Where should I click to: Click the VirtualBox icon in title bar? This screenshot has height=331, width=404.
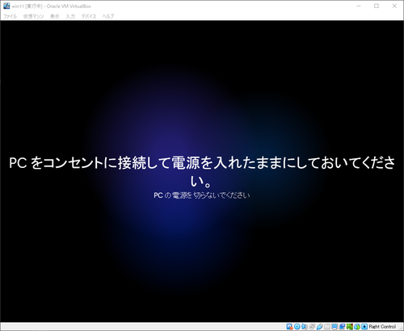pos(6,6)
